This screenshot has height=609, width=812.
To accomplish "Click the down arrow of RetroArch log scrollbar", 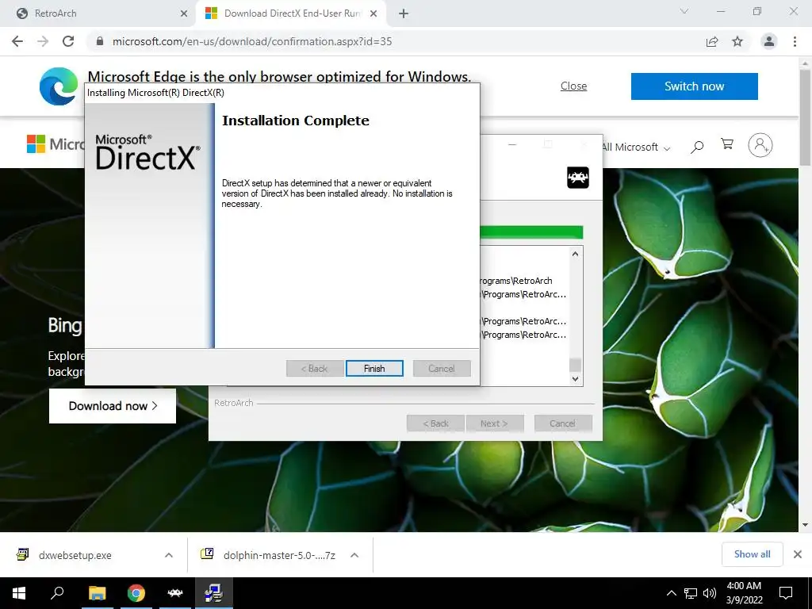I will click(575, 378).
